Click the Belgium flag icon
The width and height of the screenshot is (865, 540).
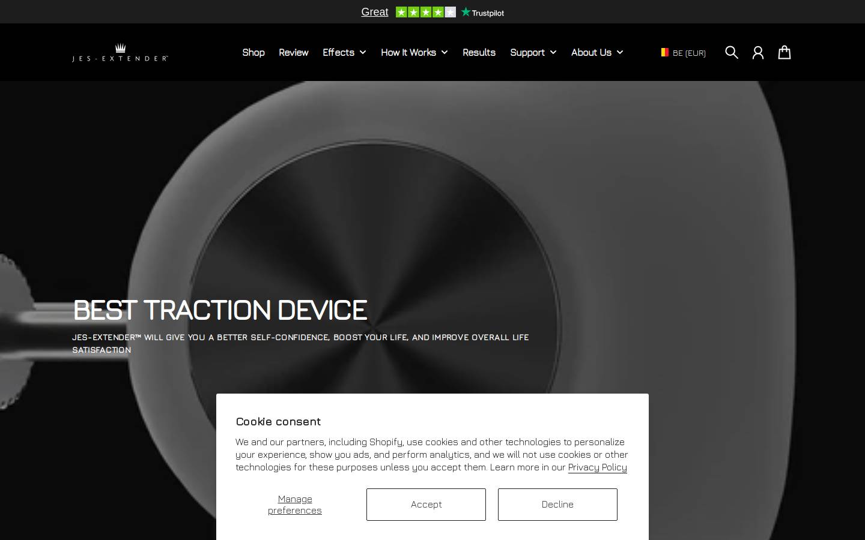[x=665, y=52]
